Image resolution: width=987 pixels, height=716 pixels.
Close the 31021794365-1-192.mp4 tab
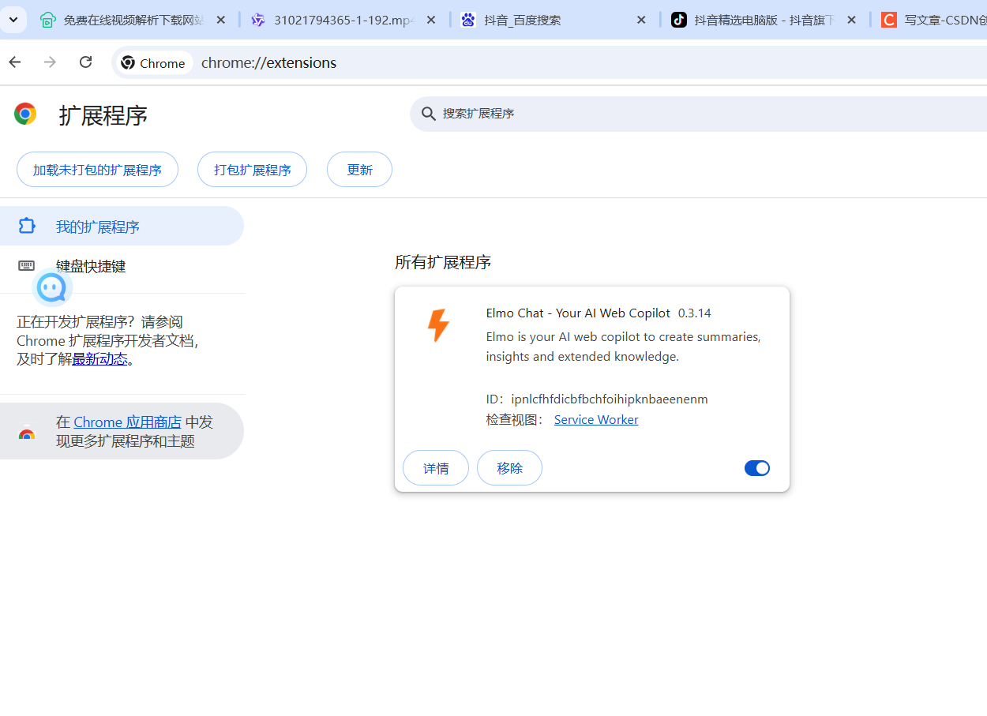(x=431, y=20)
